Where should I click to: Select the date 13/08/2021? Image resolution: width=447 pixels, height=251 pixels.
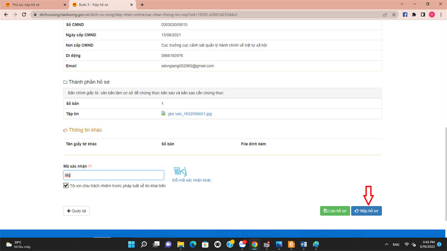coord(171,35)
